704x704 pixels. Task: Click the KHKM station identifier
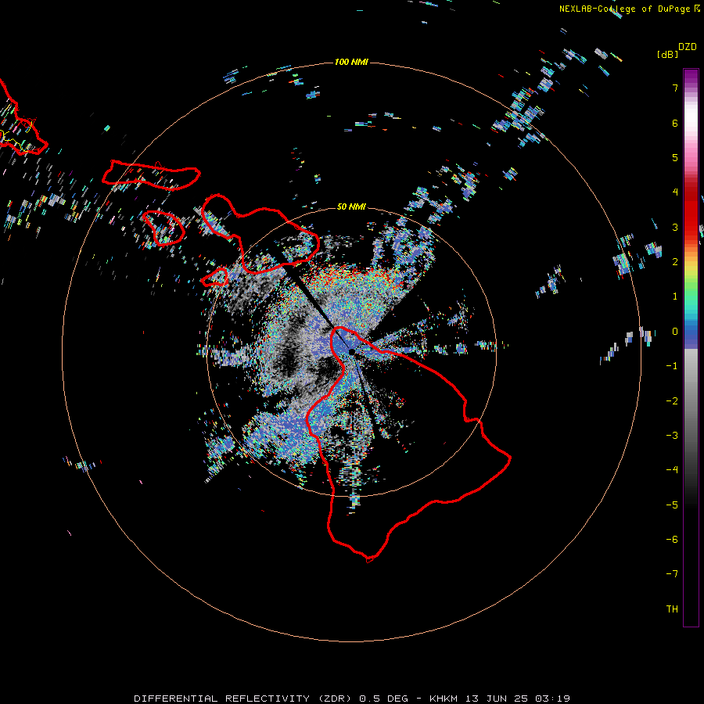[444, 699]
